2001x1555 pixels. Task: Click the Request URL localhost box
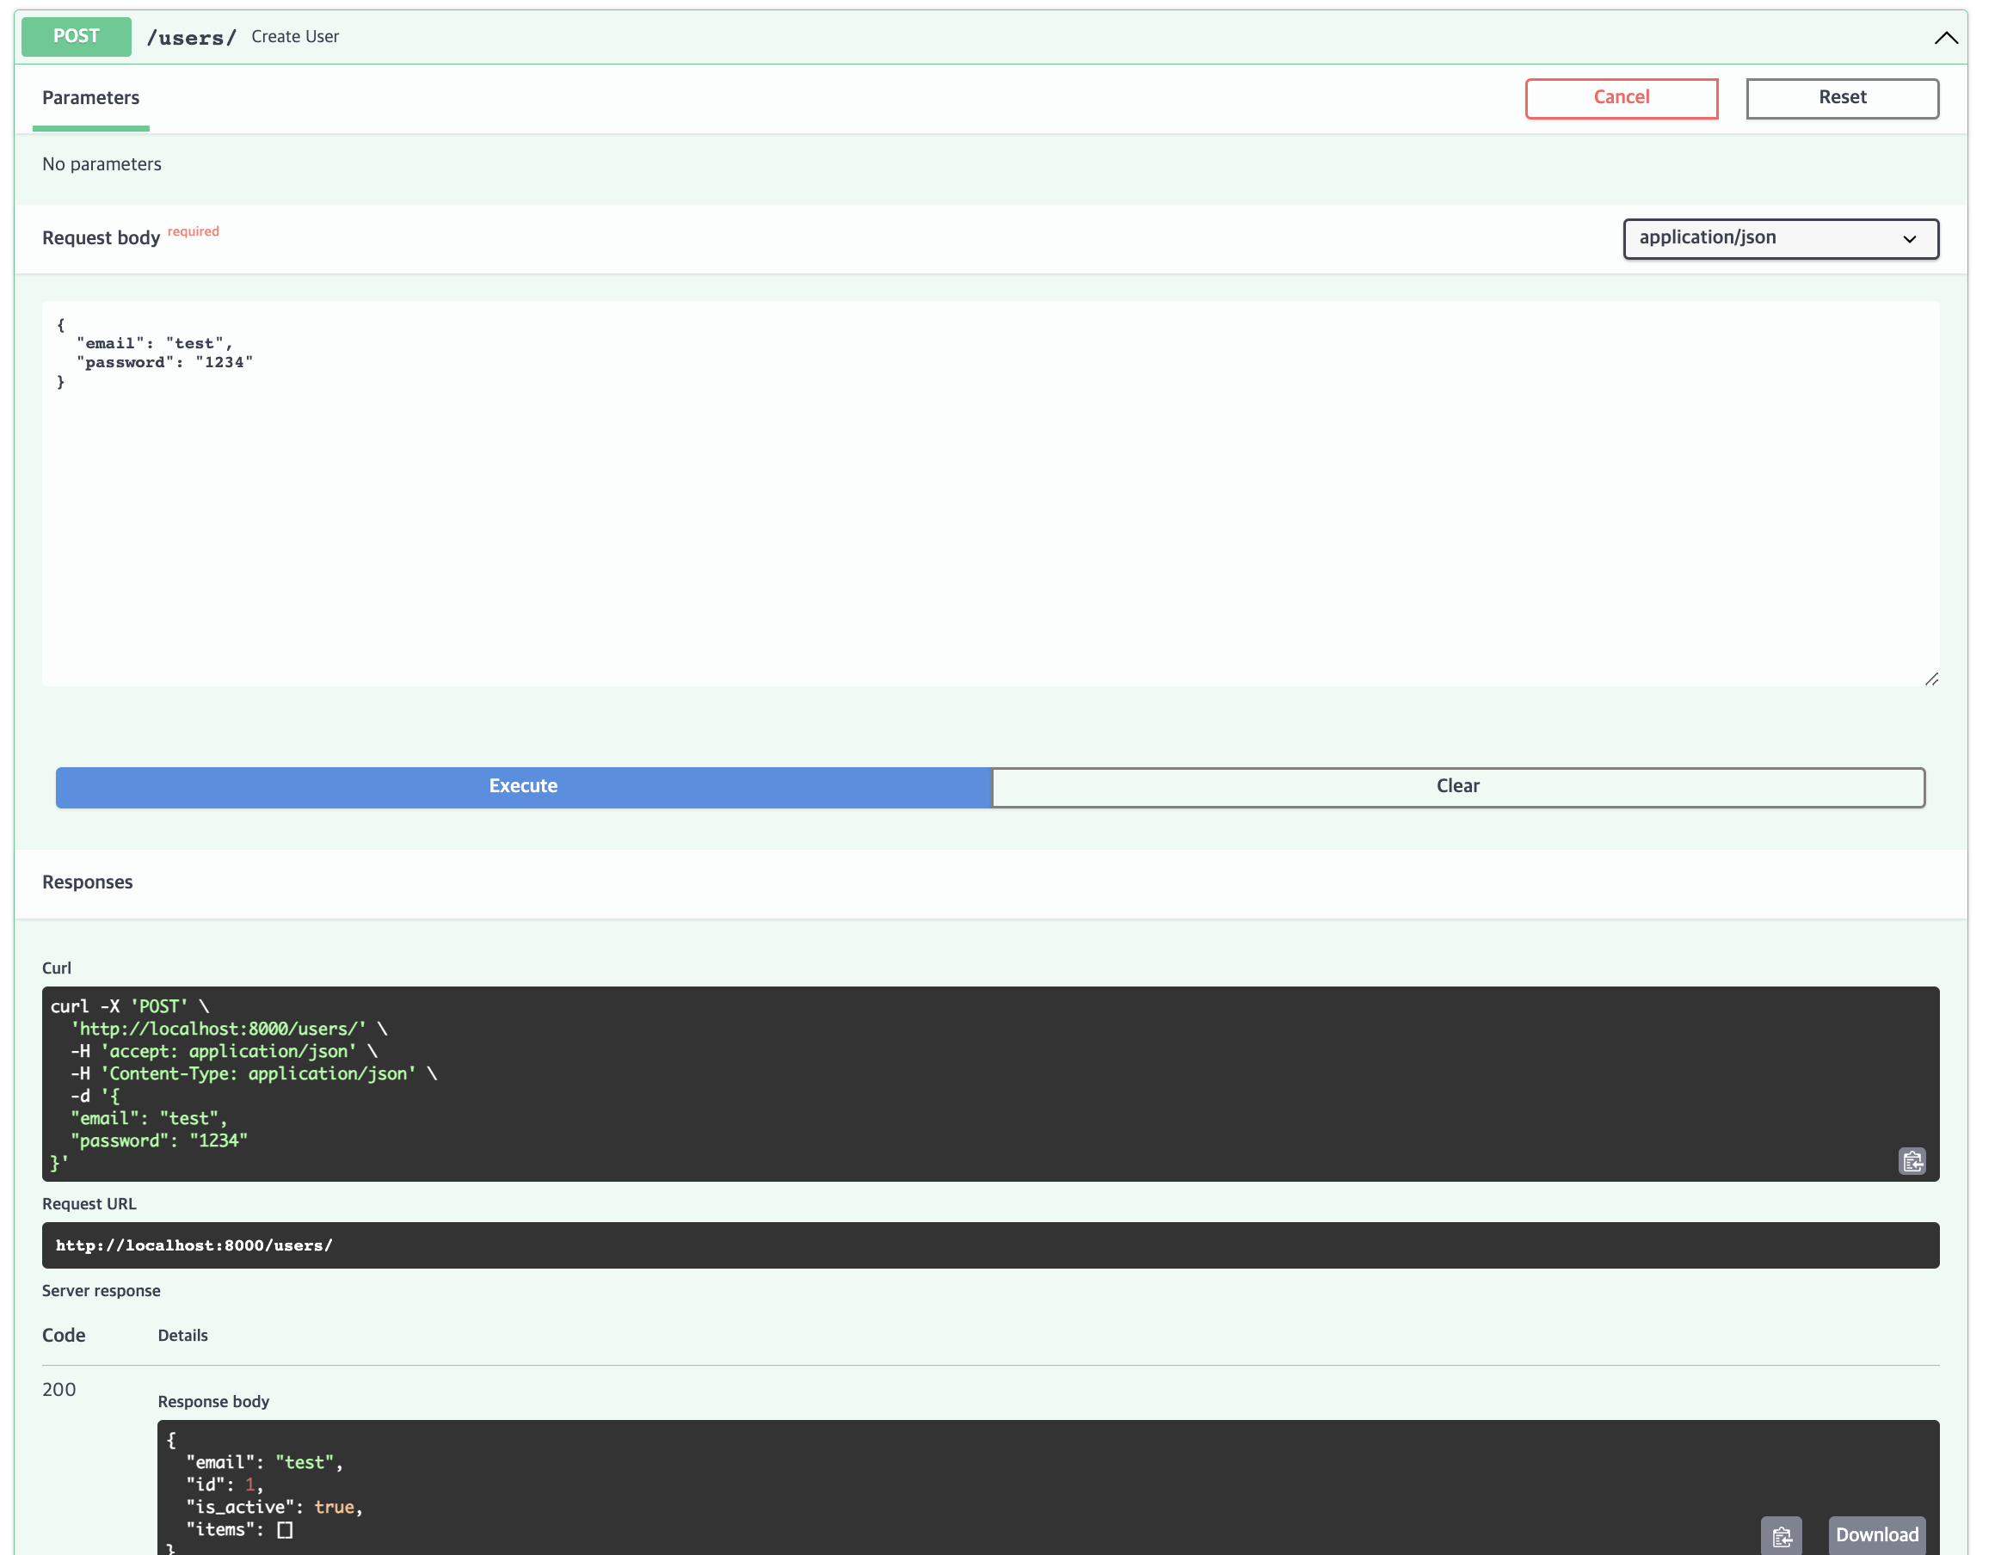click(x=989, y=1245)
